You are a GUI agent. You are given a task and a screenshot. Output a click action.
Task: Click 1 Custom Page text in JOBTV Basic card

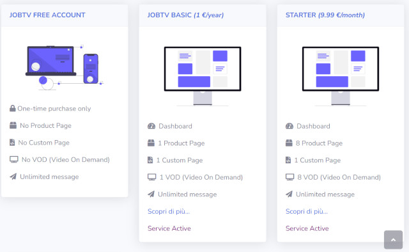180,160
